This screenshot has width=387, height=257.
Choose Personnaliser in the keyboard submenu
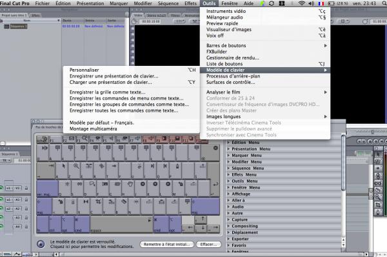132,70
